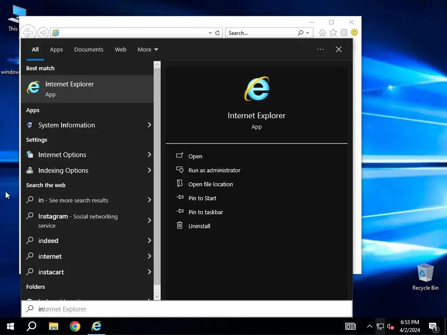
Task: Click the Internet Options settings icon
Action: [30, 154]
